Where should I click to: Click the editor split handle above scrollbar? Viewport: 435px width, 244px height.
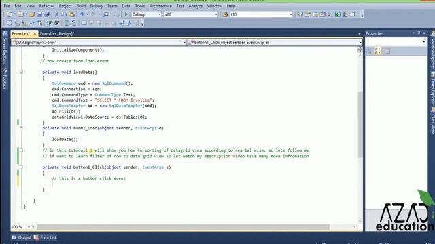pos(360,49)
